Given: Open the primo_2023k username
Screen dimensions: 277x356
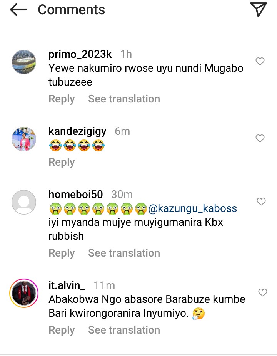Looking at the screenshot, I should 80,54.
